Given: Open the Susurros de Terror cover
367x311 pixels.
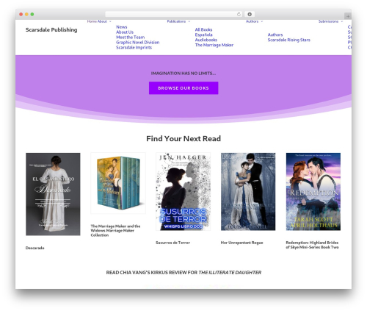Looking at the screenshot, I should (183, 192).
